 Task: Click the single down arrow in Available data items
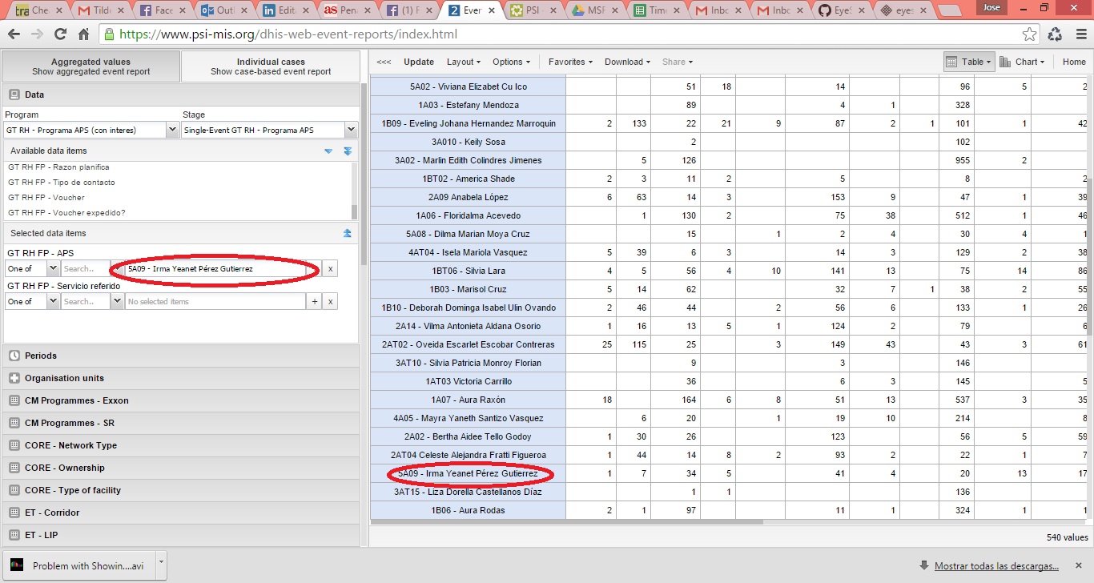328,151
